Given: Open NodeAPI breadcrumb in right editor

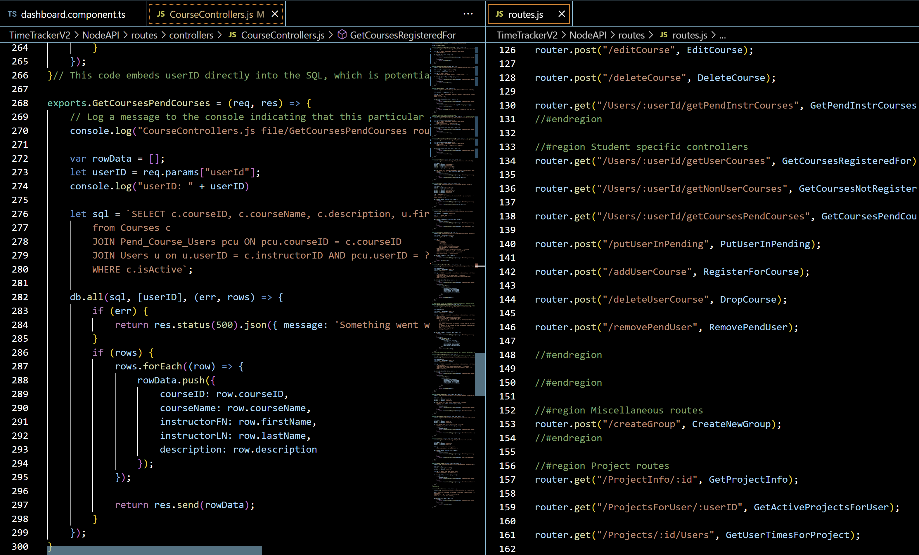Looking at the screenshot, I should pyautogui.click(x=588, y=35).
